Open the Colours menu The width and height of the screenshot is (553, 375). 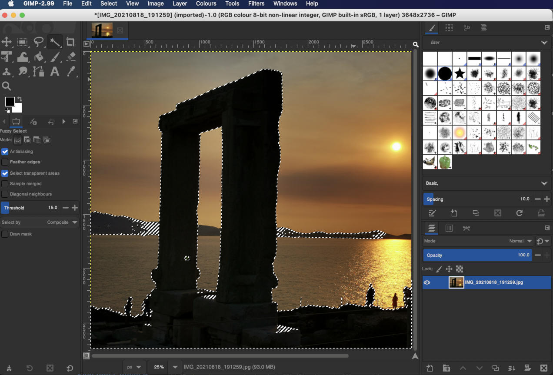206,3
